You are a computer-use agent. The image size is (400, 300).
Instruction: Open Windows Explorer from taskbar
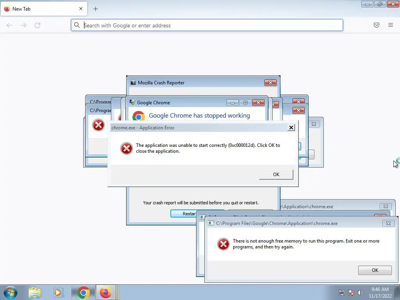tap(35, 293)
